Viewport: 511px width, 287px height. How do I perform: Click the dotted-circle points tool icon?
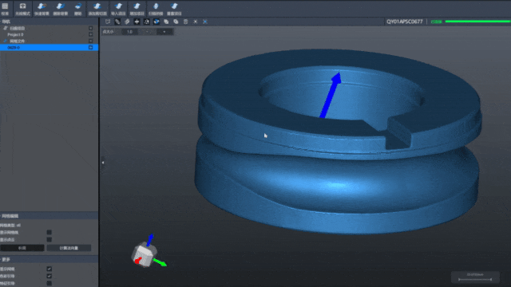[x=147, y=22]
